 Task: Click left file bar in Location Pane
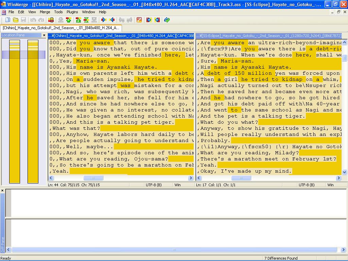[15, 111]
